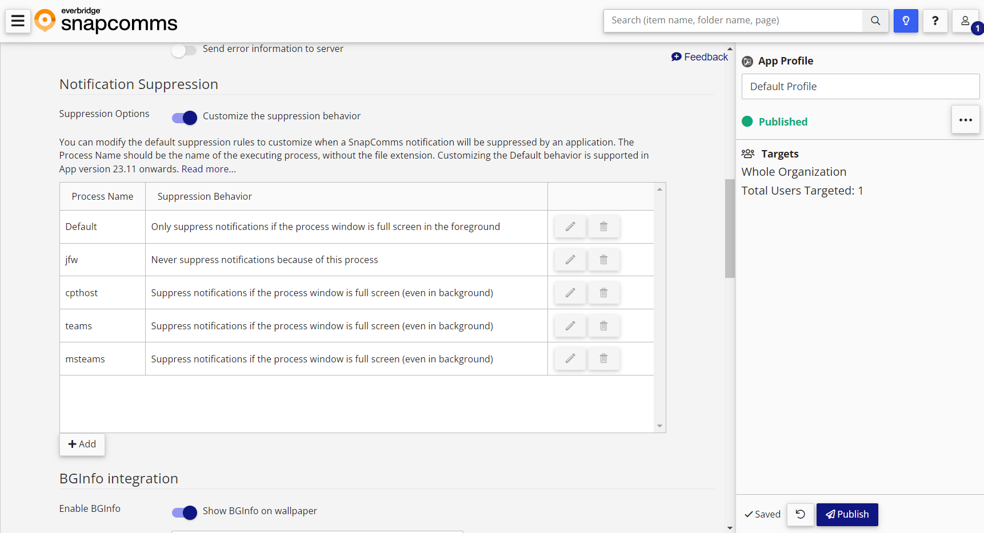Click the Never suppress notifications behavior text
This screenshot has width=984, height=533.
pos(265,260)
